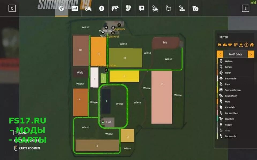Select field 4 on the map
Screen dimensions: 257x160
pyautogui.click(x=81, y=102)
